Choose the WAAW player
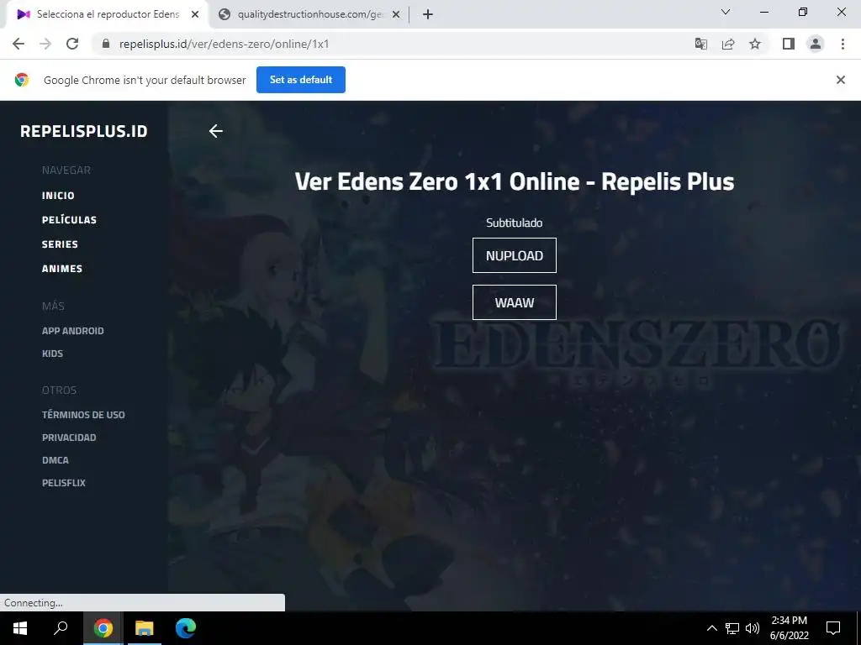Image resolution: width=861 pixels, height=645 pixels. (x=515, y=302)
